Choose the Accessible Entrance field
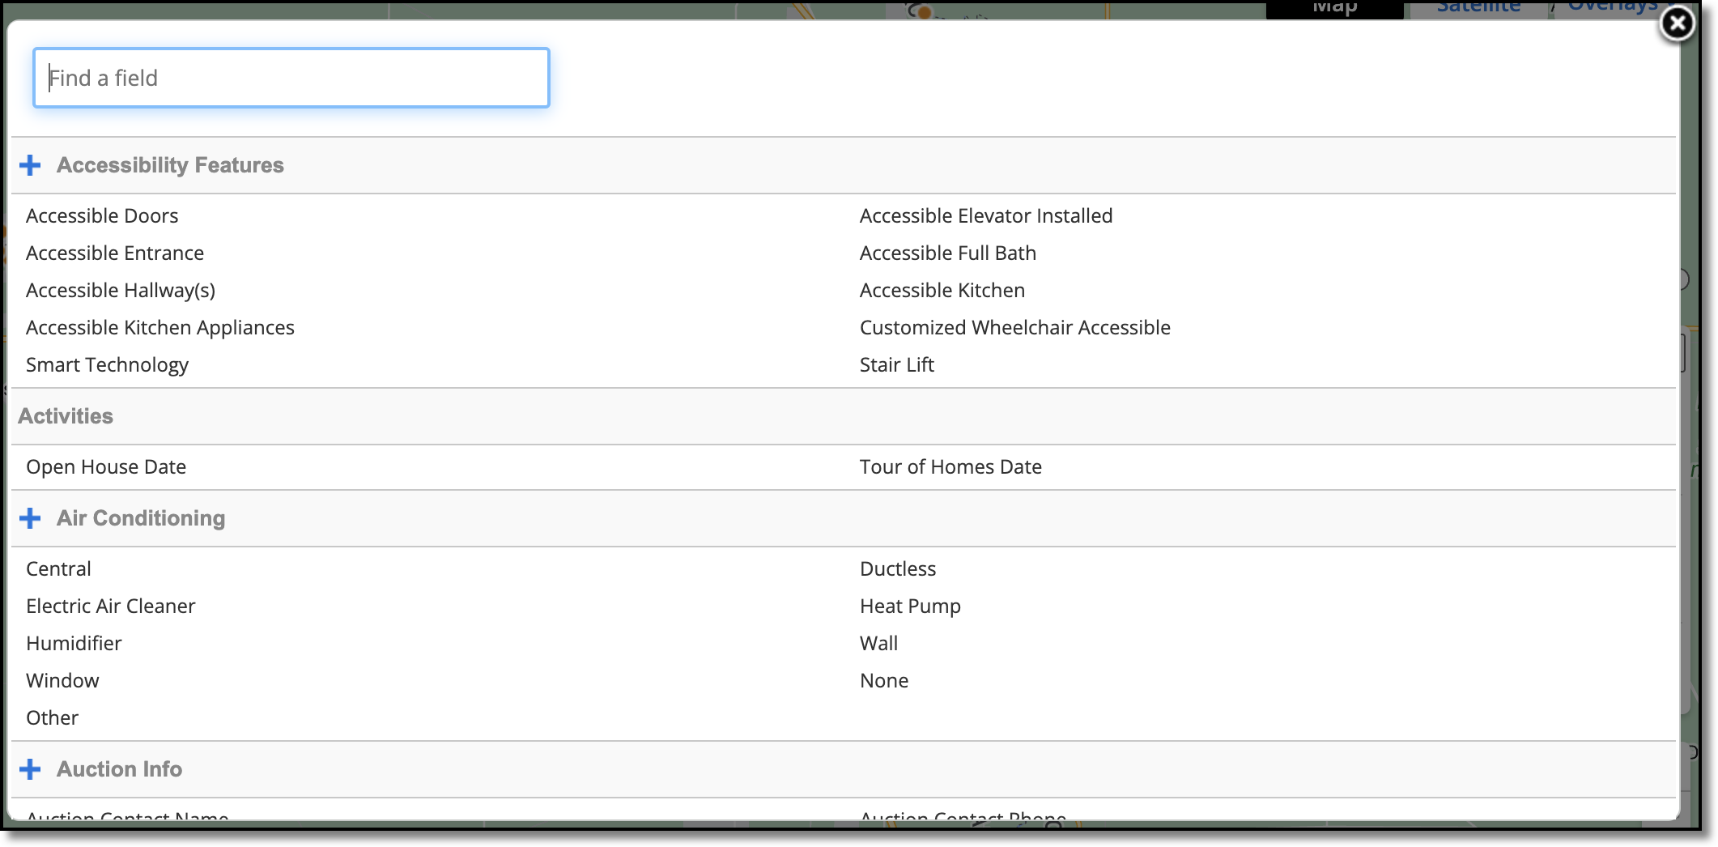1718x847 pixels. [x=115, y=253]
